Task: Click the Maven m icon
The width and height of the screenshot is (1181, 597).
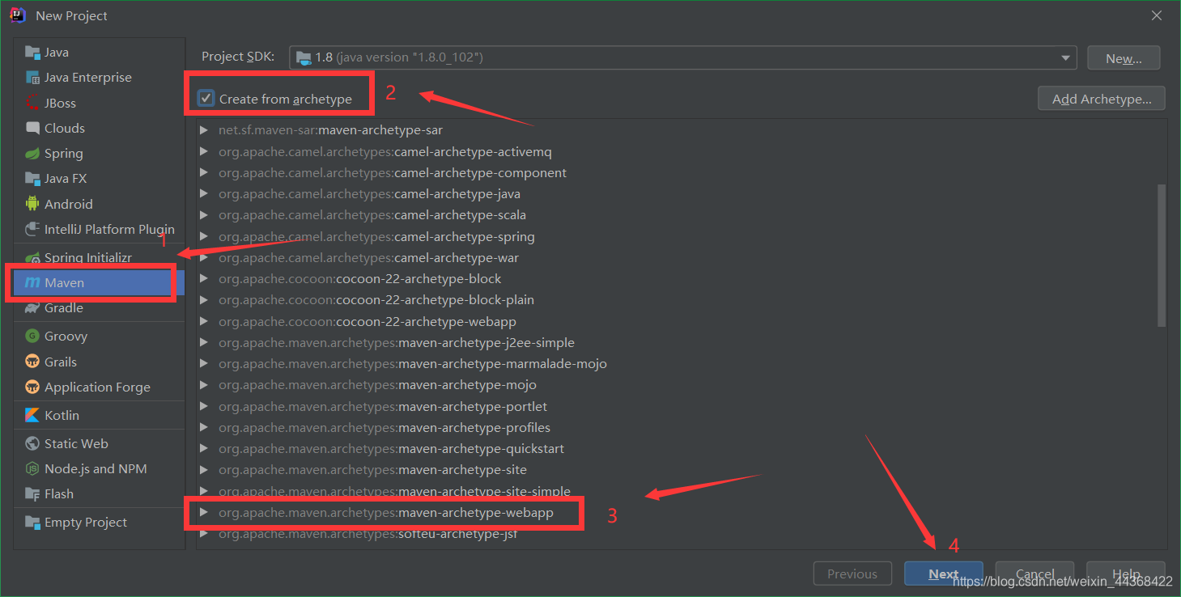Action: (32, 283)
